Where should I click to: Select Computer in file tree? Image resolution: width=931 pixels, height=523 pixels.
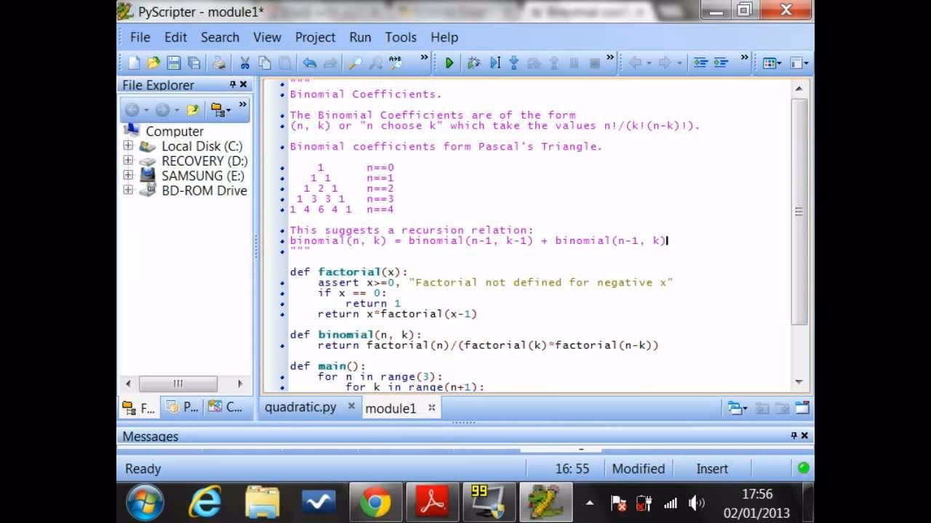coord(175,131)
